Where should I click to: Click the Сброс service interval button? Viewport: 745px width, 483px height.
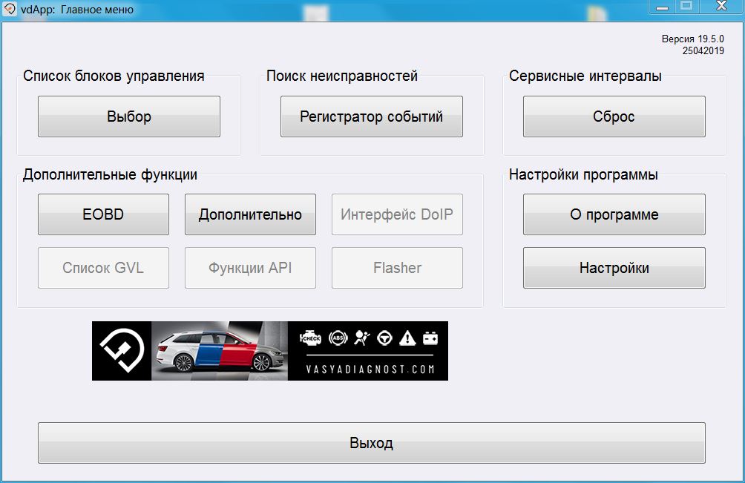[614, 116]
